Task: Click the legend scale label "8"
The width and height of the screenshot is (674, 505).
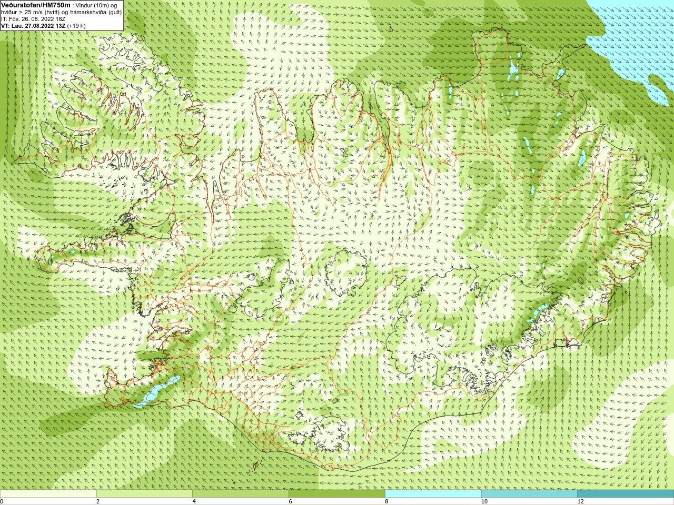Action: [x=386, y=501]
